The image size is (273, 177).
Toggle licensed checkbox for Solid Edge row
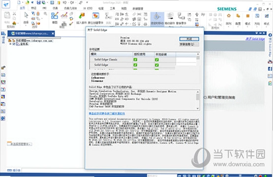[x=135, y=65]
